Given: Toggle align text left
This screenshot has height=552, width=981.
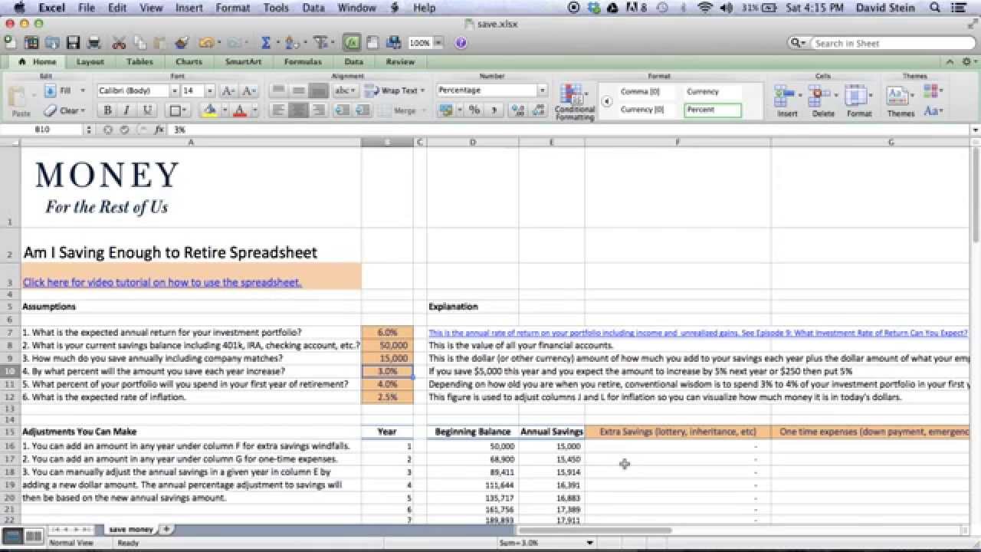Looking at the screenshot, I should tap(278, 110).
